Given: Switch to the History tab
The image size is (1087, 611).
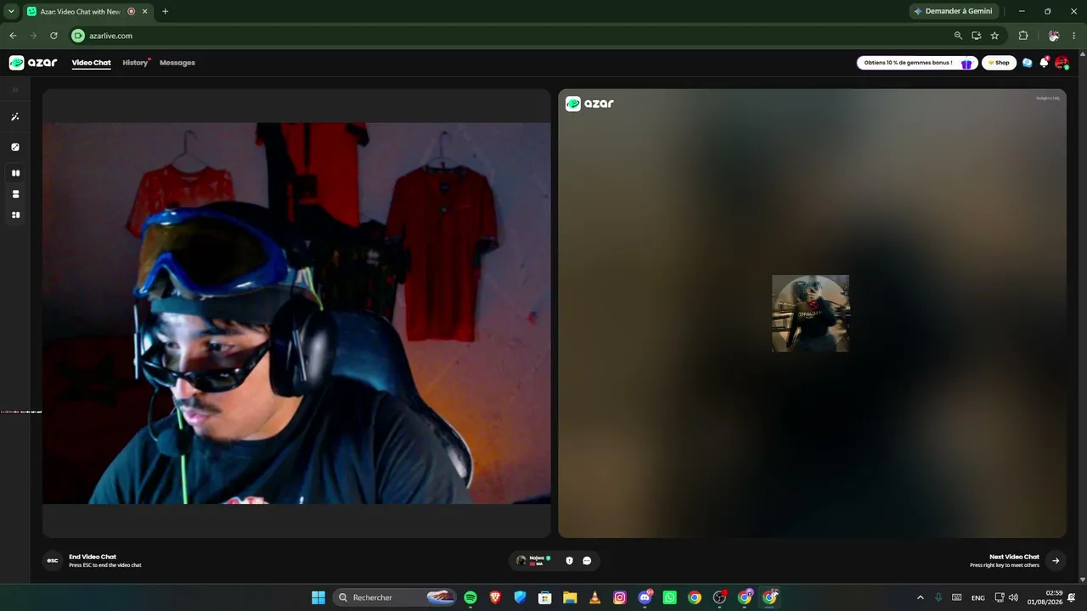Looking at the screenshot, I should click(x=135, y=63).
